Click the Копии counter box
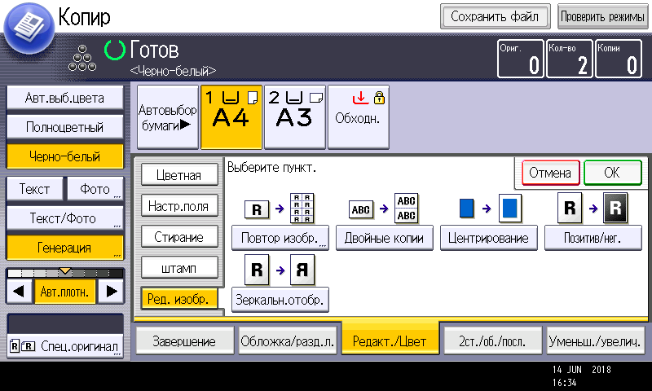652x391 pixels. (619, 59)
